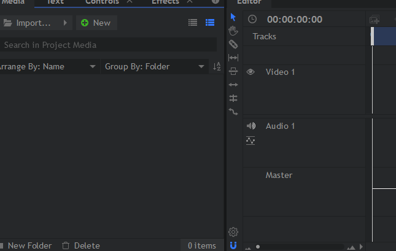Select the arrow Selection tool
Image resolution: width=396 pixels, height=251 pixels.
tap(233, 17)
